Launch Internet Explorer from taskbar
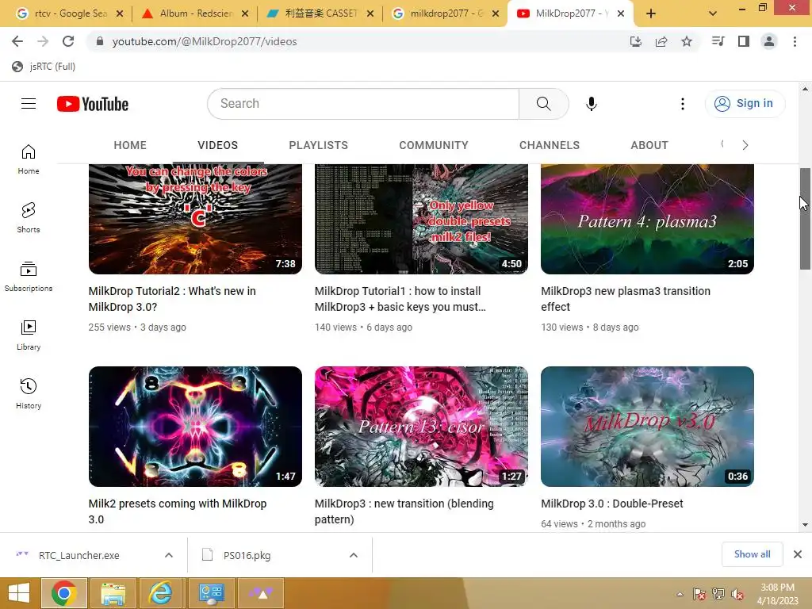Screen dimensions: 812x609 tap(160, 593)
